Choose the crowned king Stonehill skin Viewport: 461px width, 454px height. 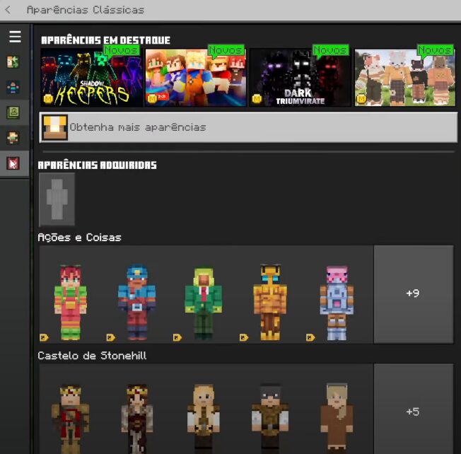[70, 419]
